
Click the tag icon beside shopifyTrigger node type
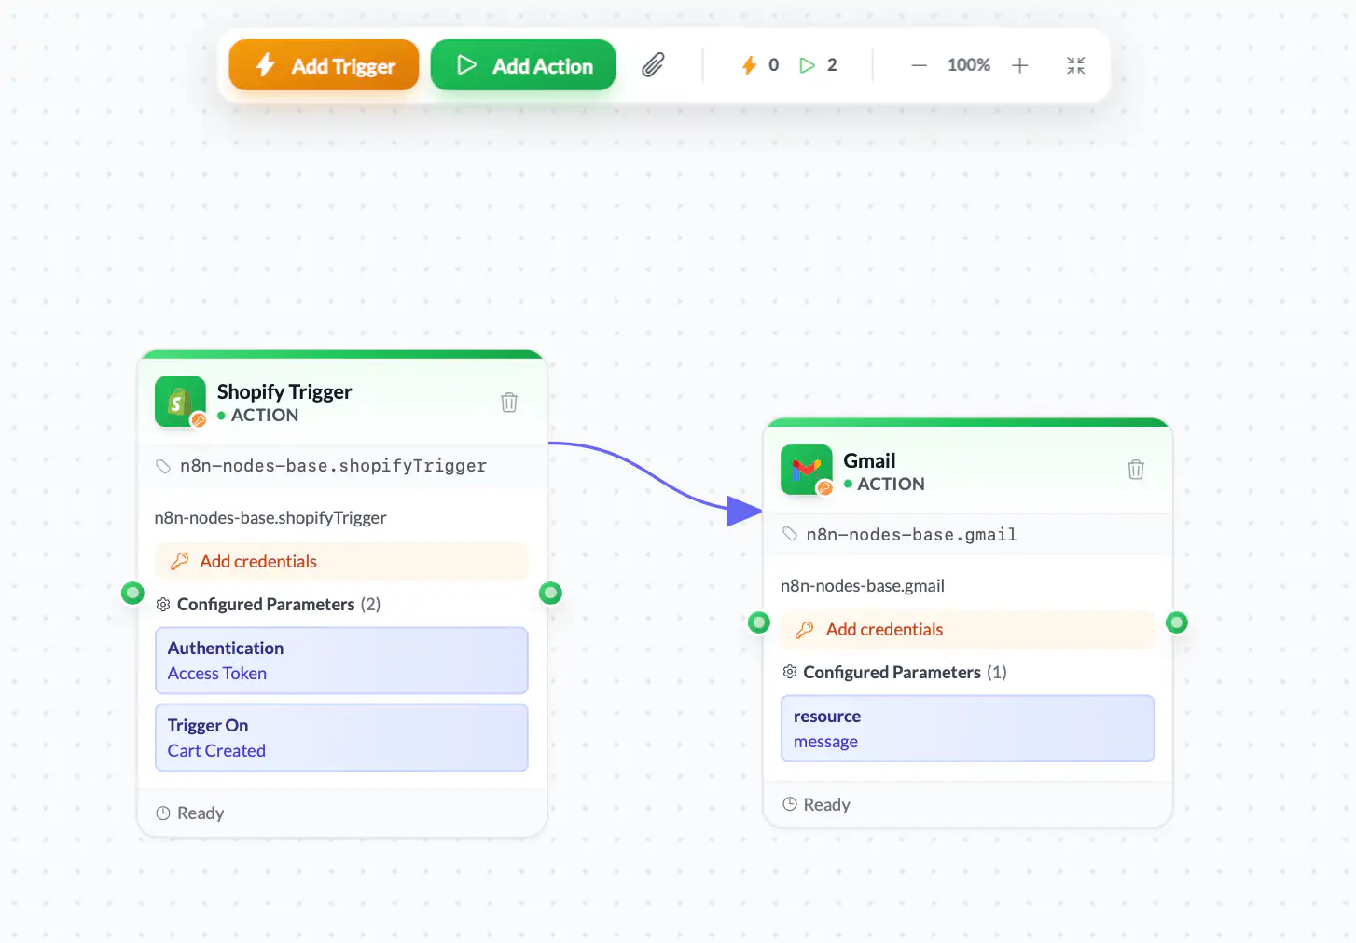163,466
